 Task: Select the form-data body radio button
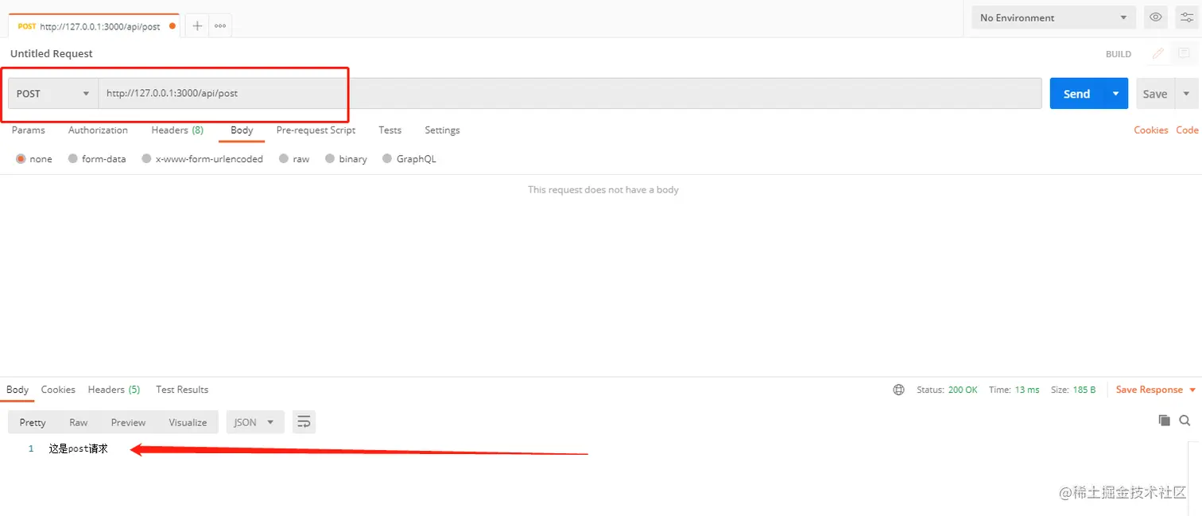coord(73,159)
